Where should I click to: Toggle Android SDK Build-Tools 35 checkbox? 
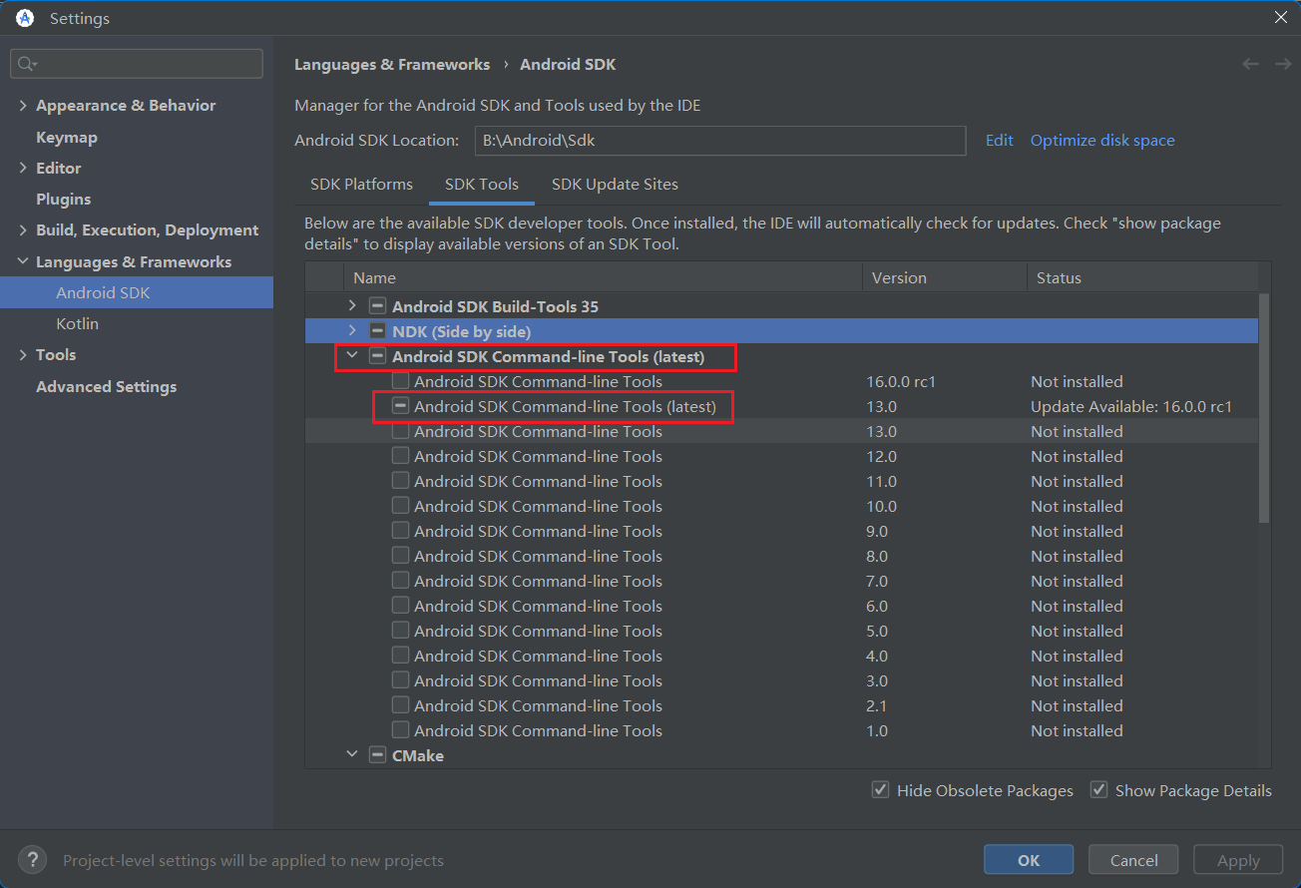(377, 306)
